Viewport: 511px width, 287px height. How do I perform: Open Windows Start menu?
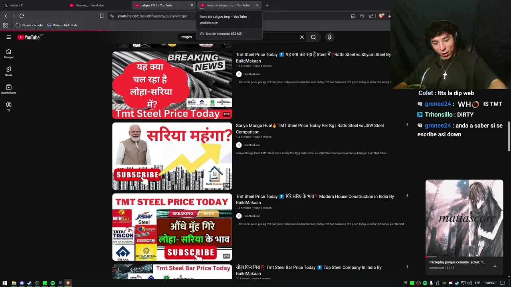tap(6, 283)
